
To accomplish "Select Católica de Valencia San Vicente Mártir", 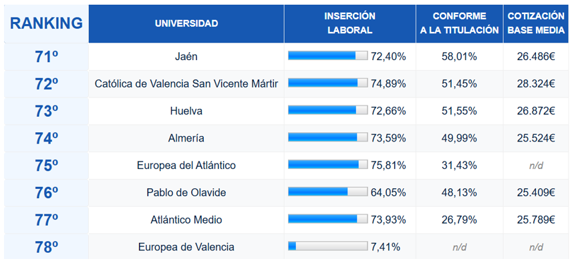I will [x=186, y=84].
